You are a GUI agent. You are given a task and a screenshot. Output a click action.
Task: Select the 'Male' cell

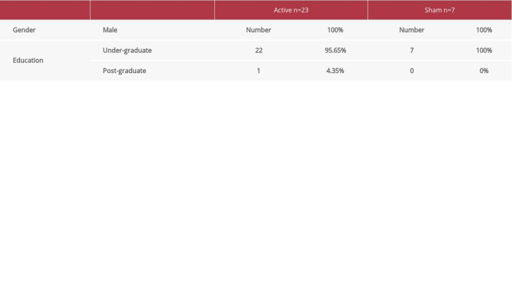click(111, 30)
